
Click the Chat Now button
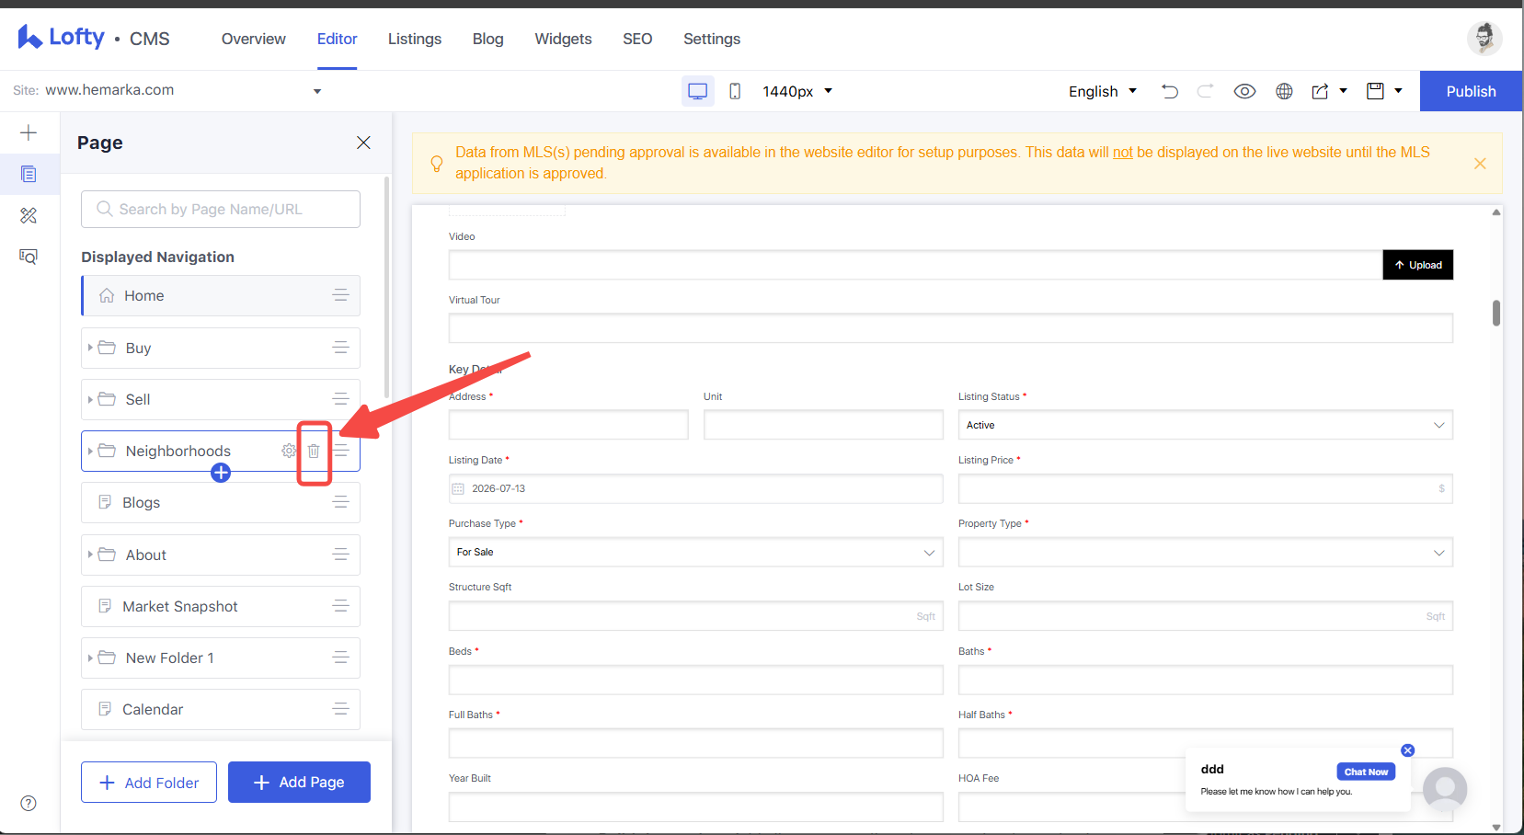(1366, 772)
